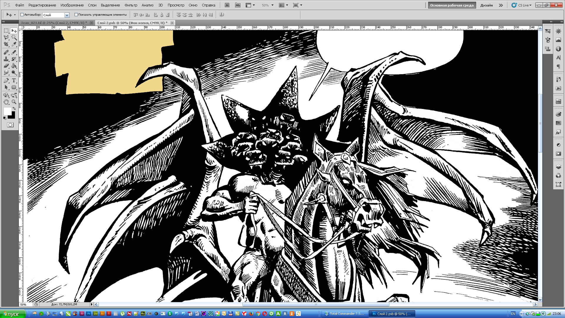This screenshot has height=318, width=565.
Task: Click the Auto-Align Layers icon
Action: 222,15
